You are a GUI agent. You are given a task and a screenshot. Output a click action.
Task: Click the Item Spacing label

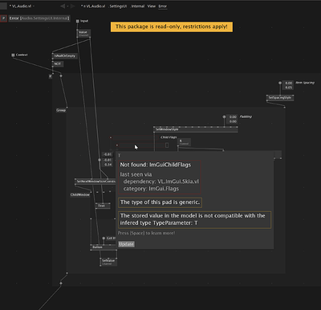pos(305,83)
